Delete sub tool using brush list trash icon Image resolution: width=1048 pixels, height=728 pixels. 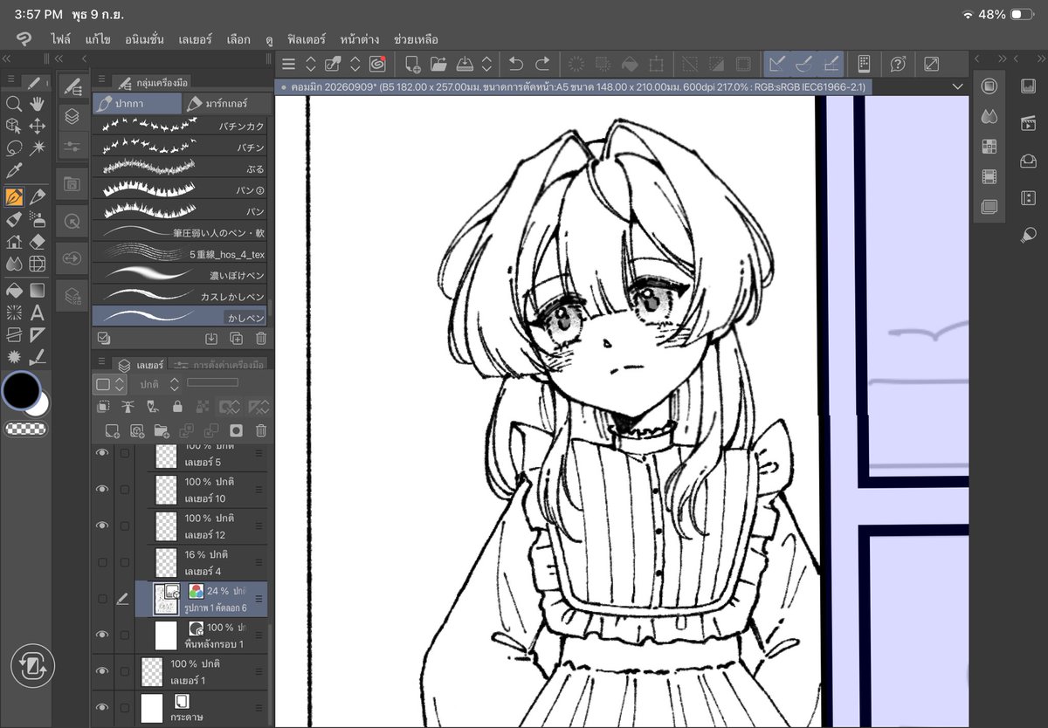(x=260, y=338)
